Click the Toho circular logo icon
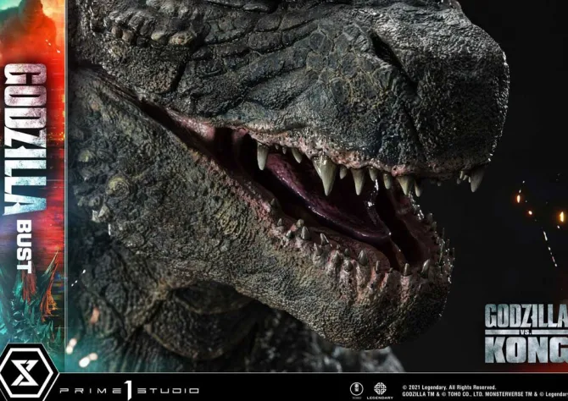Screen dimensions: 568x401 (356, 388)
